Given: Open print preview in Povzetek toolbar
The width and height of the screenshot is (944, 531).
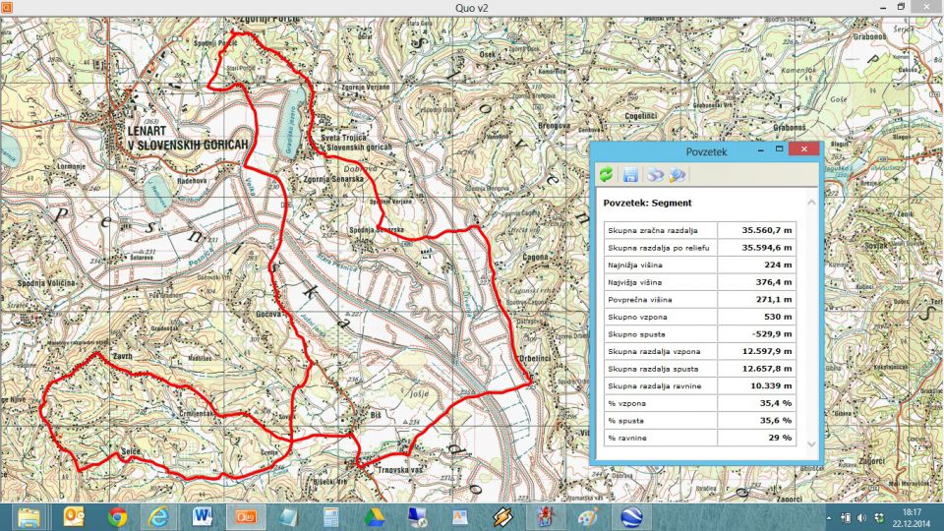Looking at the screenshot, I should (x=678, y=175).
